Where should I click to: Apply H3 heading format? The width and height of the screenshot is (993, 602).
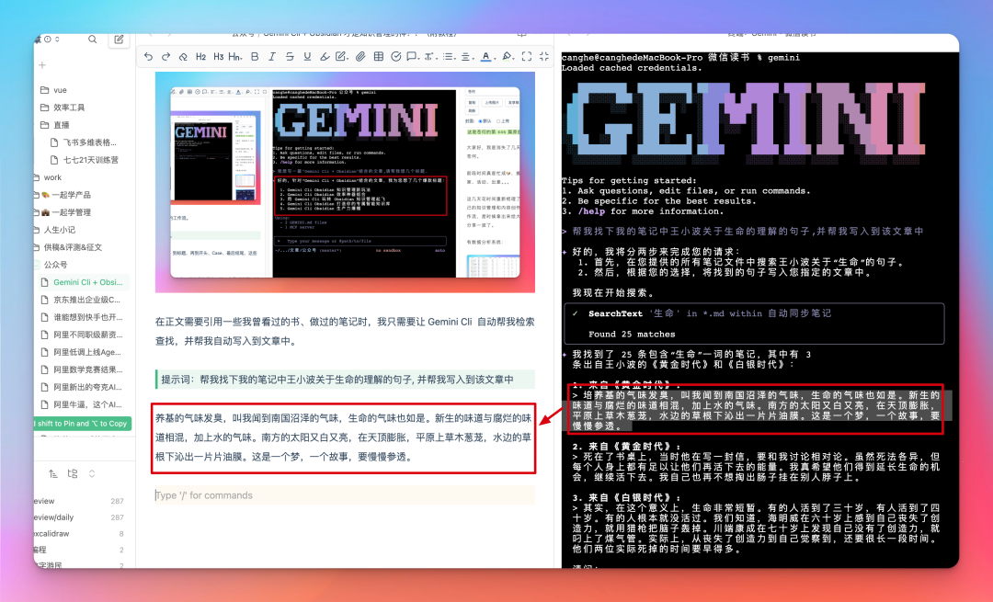[219, 56]
